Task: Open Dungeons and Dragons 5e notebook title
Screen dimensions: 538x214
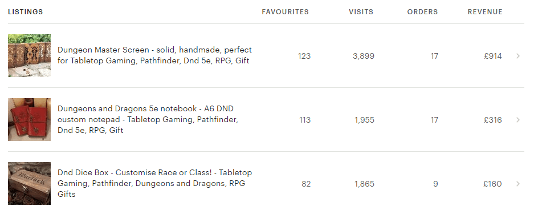Action: coord(148,119)
